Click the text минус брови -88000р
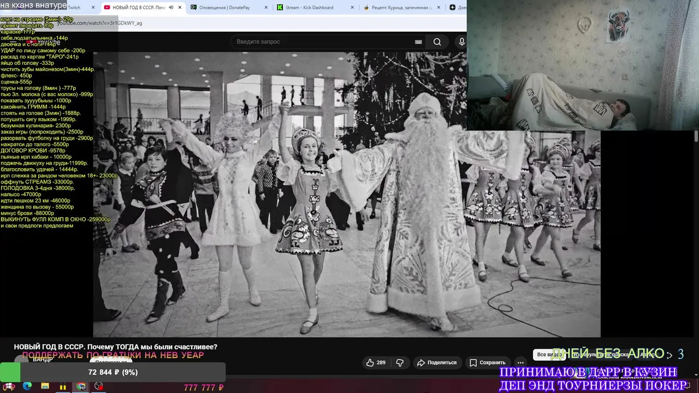This screenshot has height=393, width=699. click(x=27, y=213)
